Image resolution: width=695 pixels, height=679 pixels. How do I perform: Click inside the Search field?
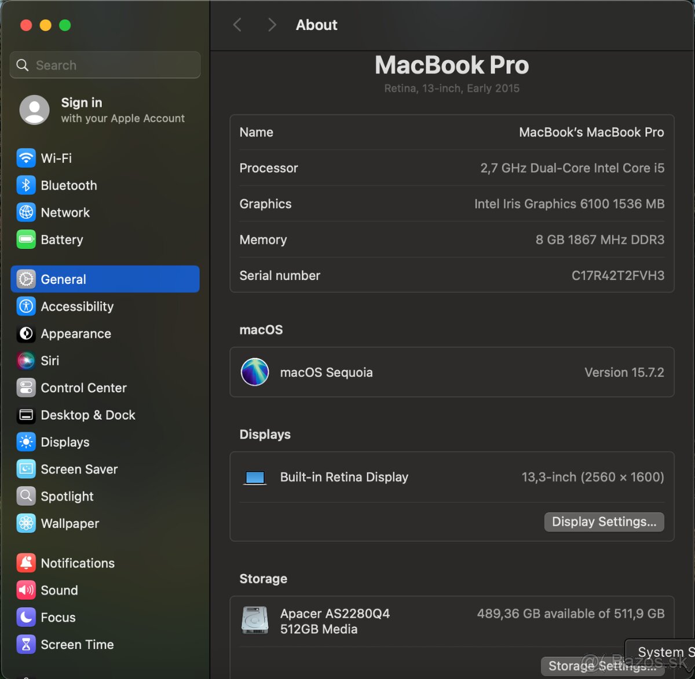pos(104,65)
